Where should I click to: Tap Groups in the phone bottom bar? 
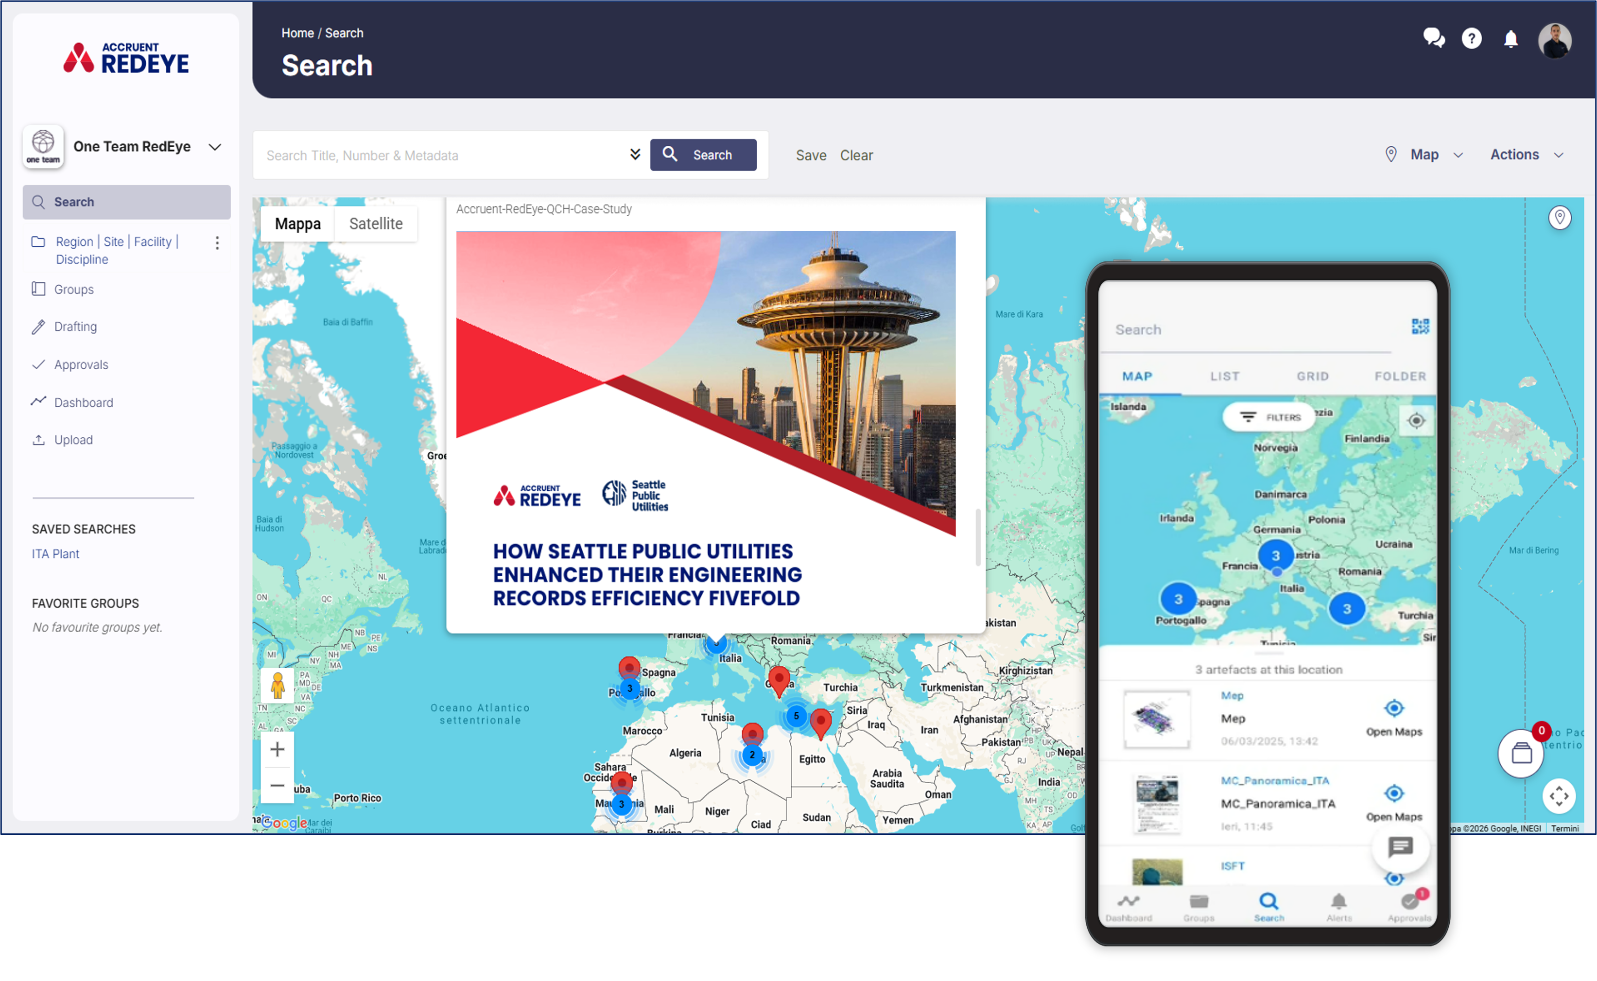1198,907
